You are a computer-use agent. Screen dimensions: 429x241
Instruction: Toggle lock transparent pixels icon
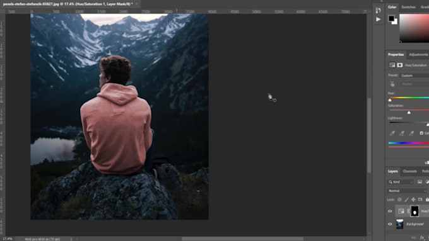[x=399, y=199]
